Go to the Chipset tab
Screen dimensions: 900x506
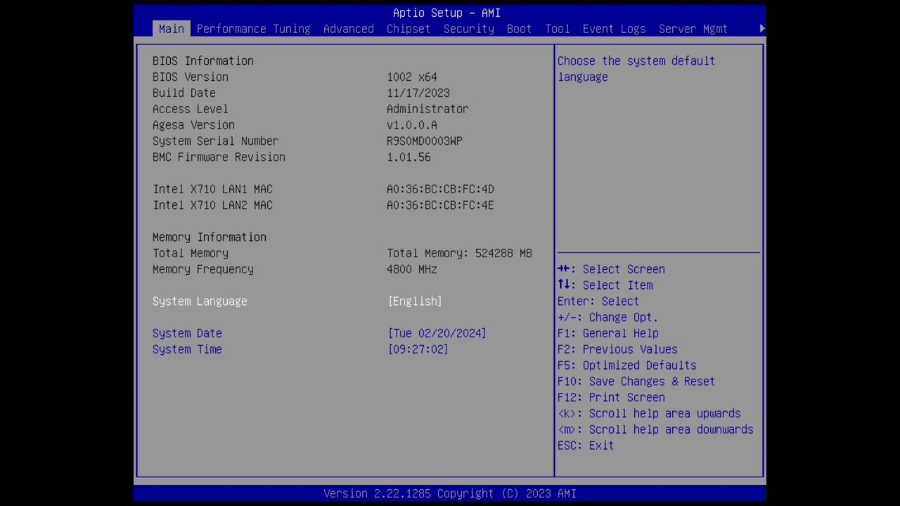pyautogui.click(x=408, y=29)
